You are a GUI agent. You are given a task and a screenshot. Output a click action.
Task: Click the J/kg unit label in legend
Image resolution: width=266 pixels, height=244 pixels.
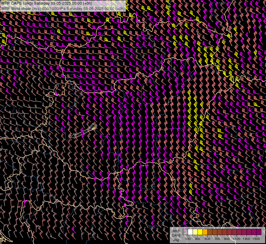(x=176, y=240)
